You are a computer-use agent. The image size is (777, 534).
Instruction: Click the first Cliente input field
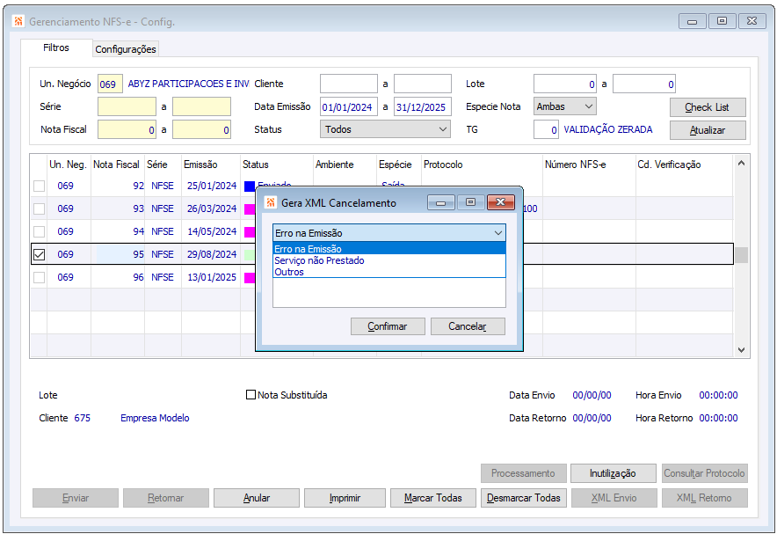pos(349,84)
